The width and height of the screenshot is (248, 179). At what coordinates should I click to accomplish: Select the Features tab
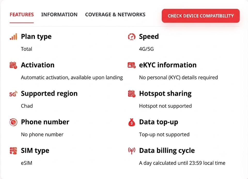click(22, 14)
